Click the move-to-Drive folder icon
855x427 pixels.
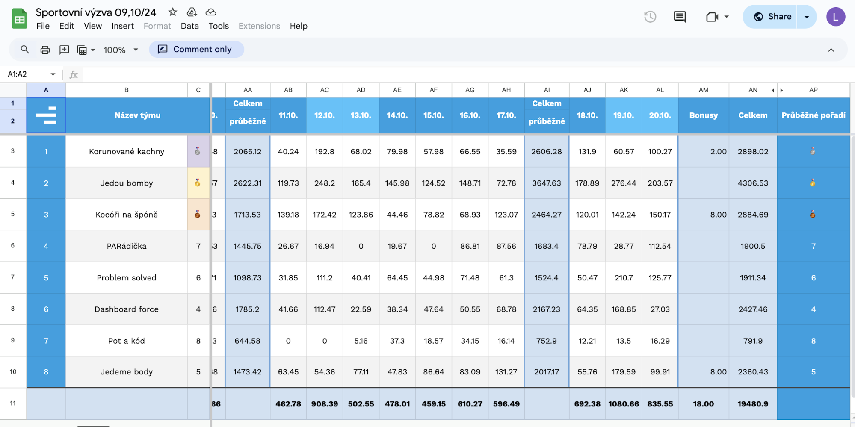click(192, 12)
